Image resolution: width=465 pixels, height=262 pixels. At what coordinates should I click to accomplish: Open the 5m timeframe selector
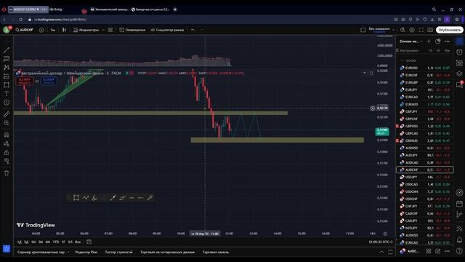(x=53, y=30)
